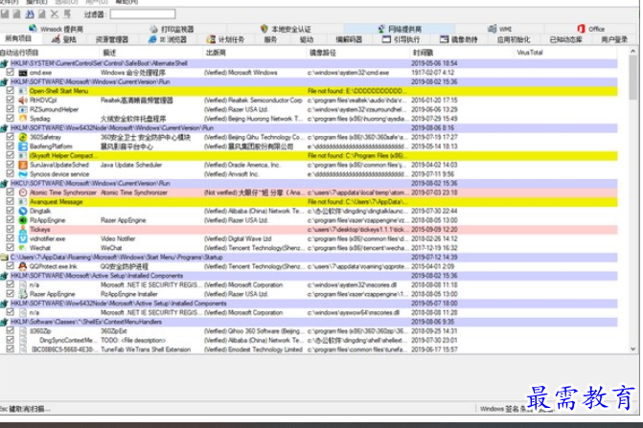This screenshot has height=428, width=643.
Task: Switch to the IE 浏览器 tab
Action: [168, 39]
